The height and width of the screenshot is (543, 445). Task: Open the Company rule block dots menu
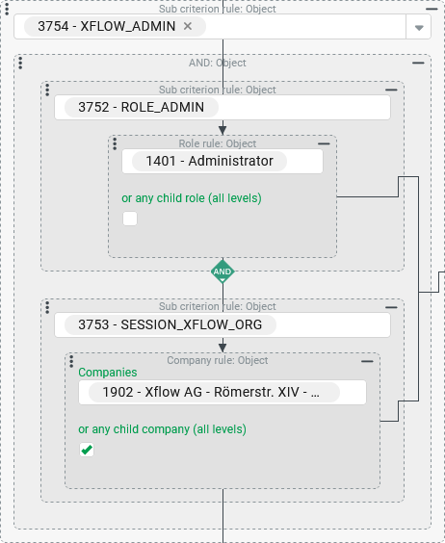71,361
